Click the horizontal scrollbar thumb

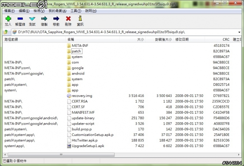click(x=61, y=155)
